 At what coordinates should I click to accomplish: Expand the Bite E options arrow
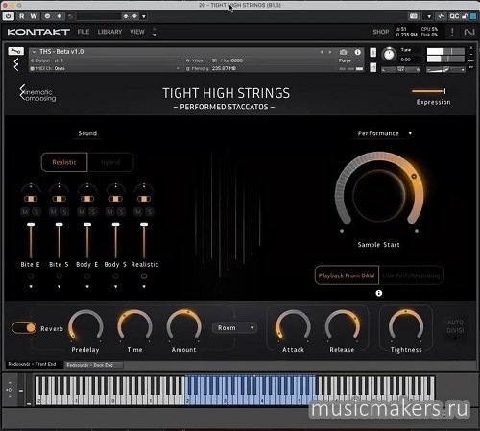(x=31, y=287)
